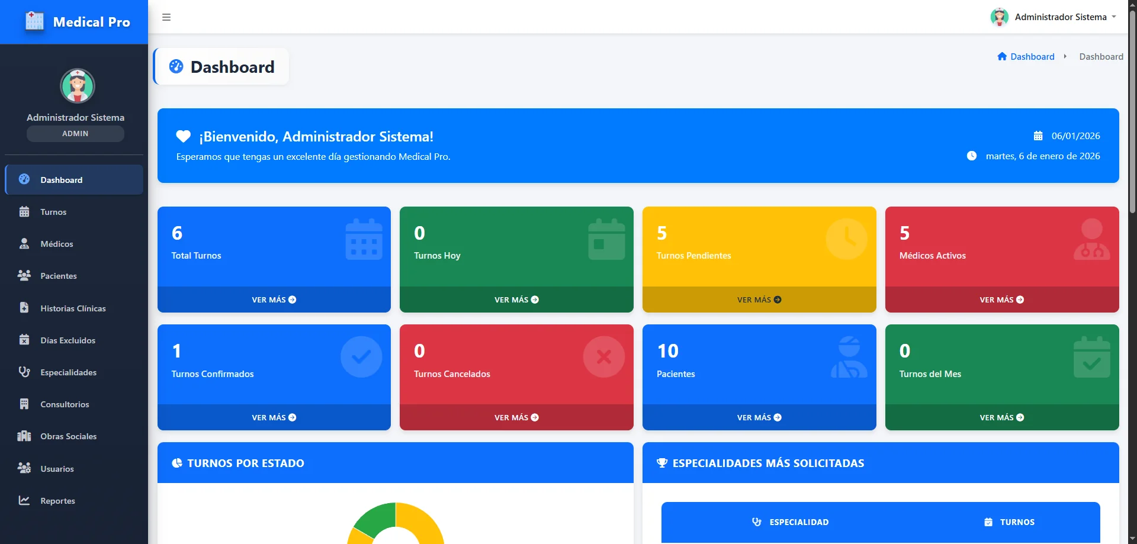Open VER MÁS for Médicos Activos
This screenshot has width=1137, height=544.
(1002, 300)
